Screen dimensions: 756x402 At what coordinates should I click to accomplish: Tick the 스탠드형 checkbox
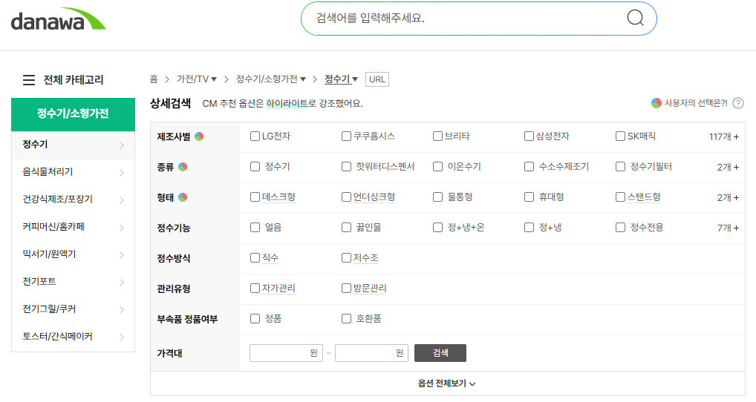[x=621, y=197]
